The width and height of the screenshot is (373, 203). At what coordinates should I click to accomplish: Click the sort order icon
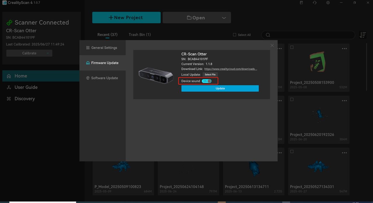point(363,35)
